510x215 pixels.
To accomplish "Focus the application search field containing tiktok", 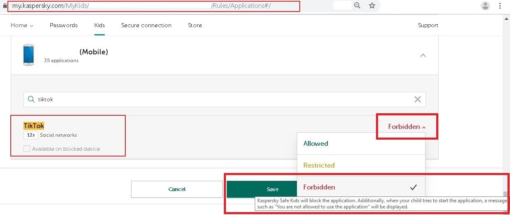I will coord(224,99).
